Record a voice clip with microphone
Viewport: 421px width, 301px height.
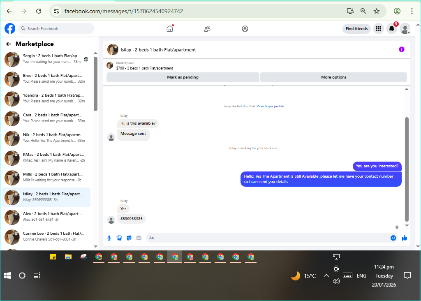coord(109,238)
